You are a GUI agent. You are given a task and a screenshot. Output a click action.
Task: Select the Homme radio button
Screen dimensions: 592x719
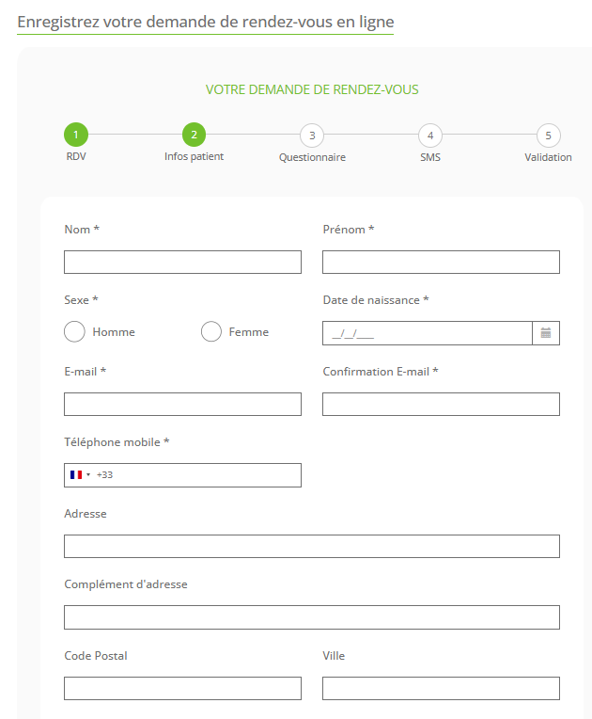[x=75, y=332]
